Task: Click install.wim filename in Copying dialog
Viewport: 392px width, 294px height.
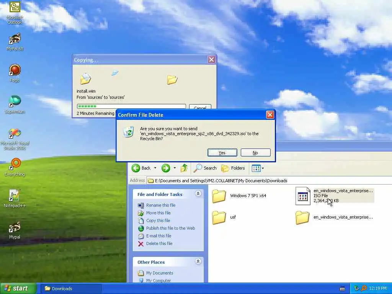Action: tap(86, 91)
